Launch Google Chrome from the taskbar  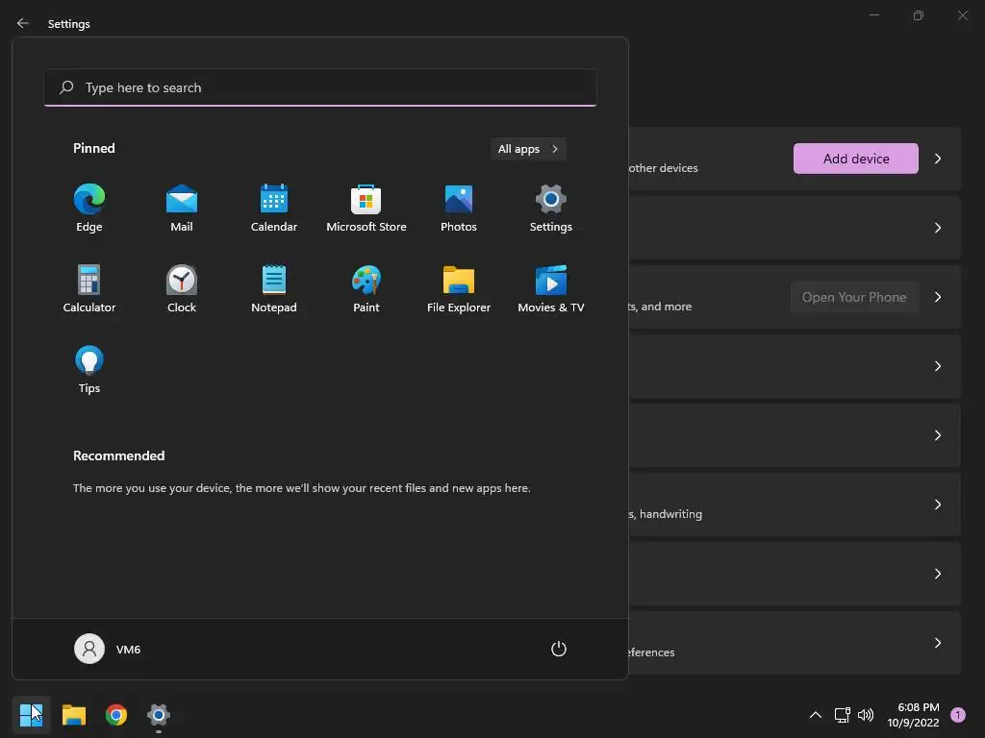click(x=116, y=715)
